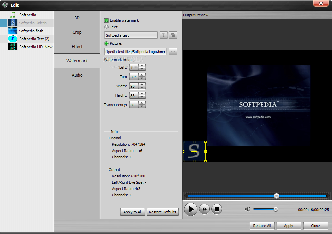Open the text font settings button
The image size is (332, 234).
pyautogui.click(x=164, y=35)
